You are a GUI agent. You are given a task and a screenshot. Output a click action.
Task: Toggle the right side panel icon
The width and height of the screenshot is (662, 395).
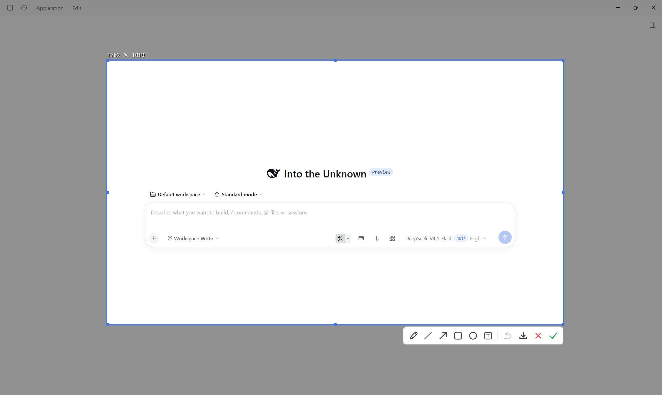652,25
